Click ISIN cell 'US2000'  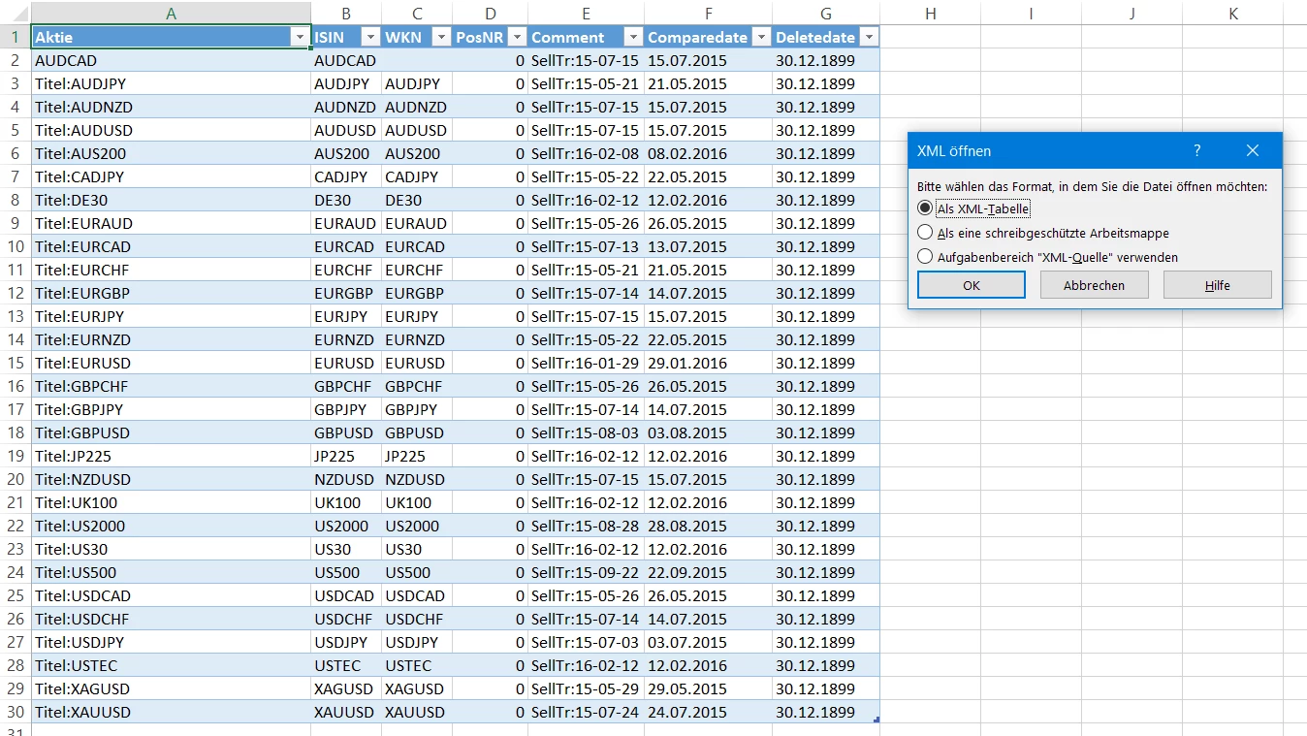[x=346, y=526]
